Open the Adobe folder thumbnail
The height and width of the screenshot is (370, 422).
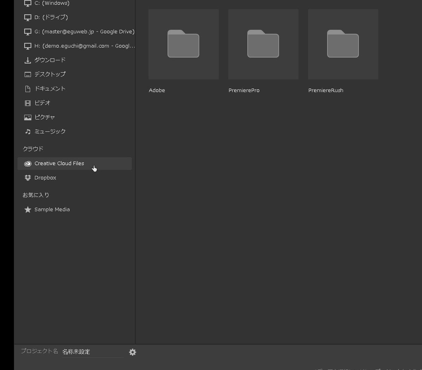point(183,44)
